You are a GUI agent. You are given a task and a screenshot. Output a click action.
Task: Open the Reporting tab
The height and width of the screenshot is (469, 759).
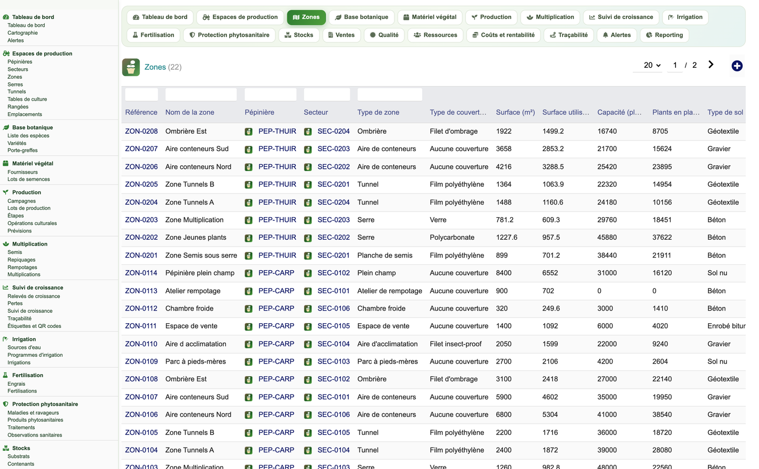coord(664,35)
